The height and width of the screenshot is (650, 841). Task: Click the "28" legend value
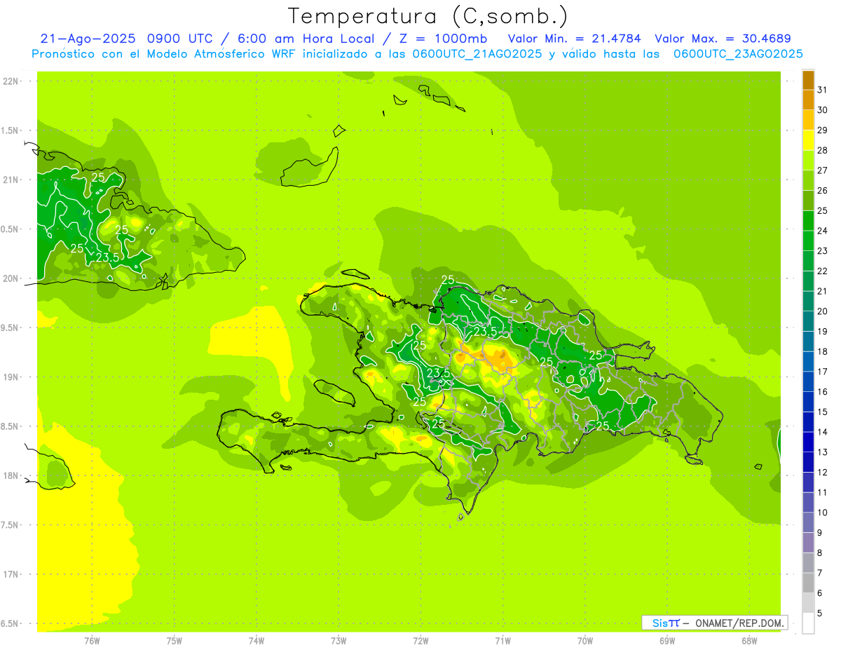[822, 150]
